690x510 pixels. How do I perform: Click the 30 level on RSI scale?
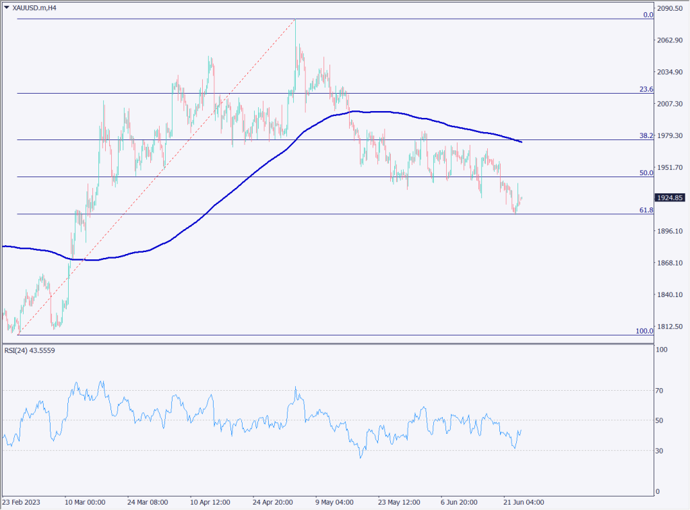[x=661, y=451]
